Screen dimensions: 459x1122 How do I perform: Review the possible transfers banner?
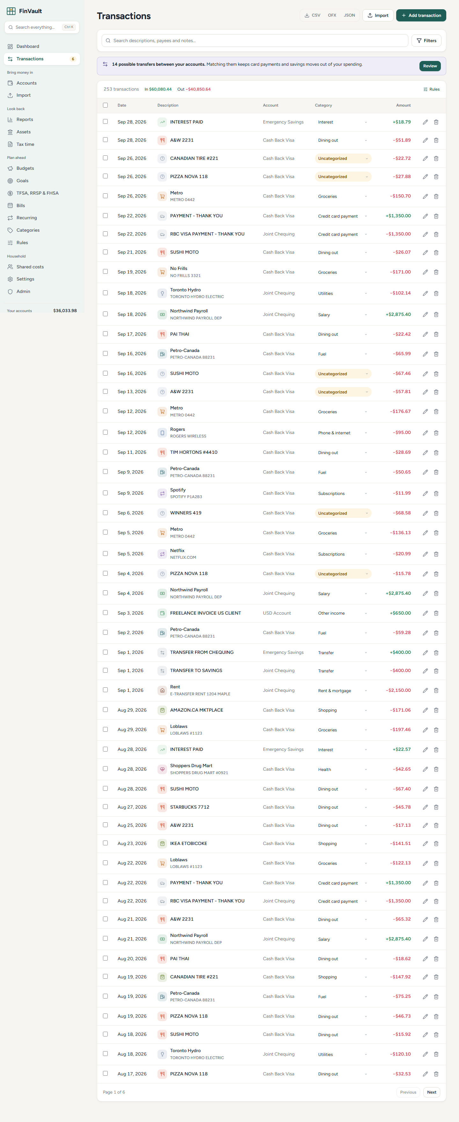[x=430, y=66]
